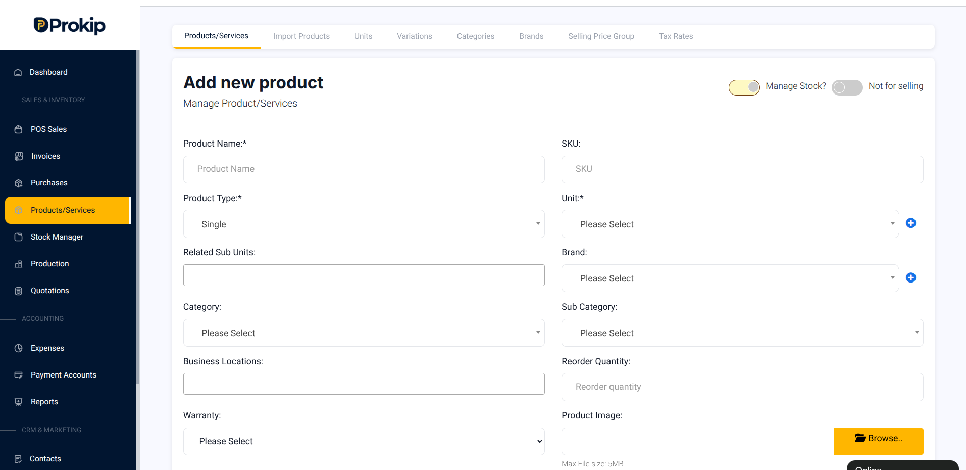This screenshot has width=966, height=470.
Task: Select Products/Services in the sidebar
Action: (68, 210)
